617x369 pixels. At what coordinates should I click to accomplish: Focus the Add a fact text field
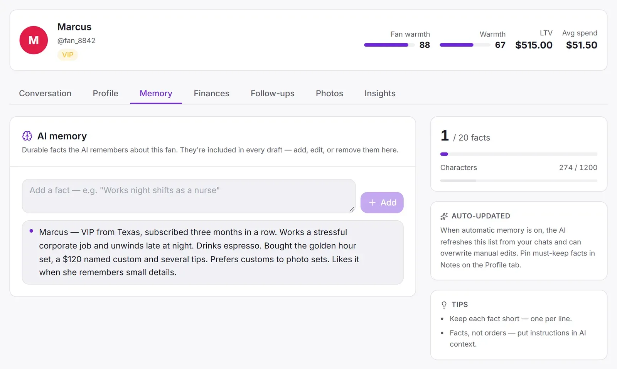pyautogui.click(x=189, y=196)
